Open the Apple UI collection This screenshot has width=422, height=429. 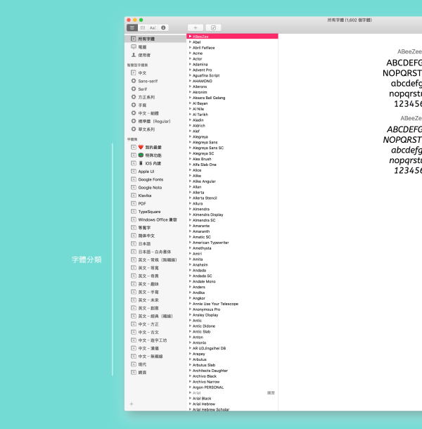155,172
